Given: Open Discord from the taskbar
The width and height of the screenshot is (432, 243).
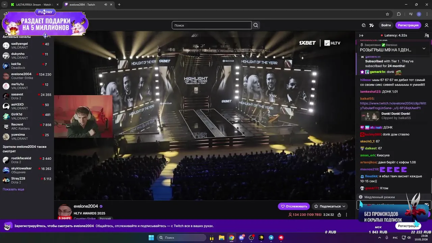Looking at the screenshot, I should tap(241, 238).
